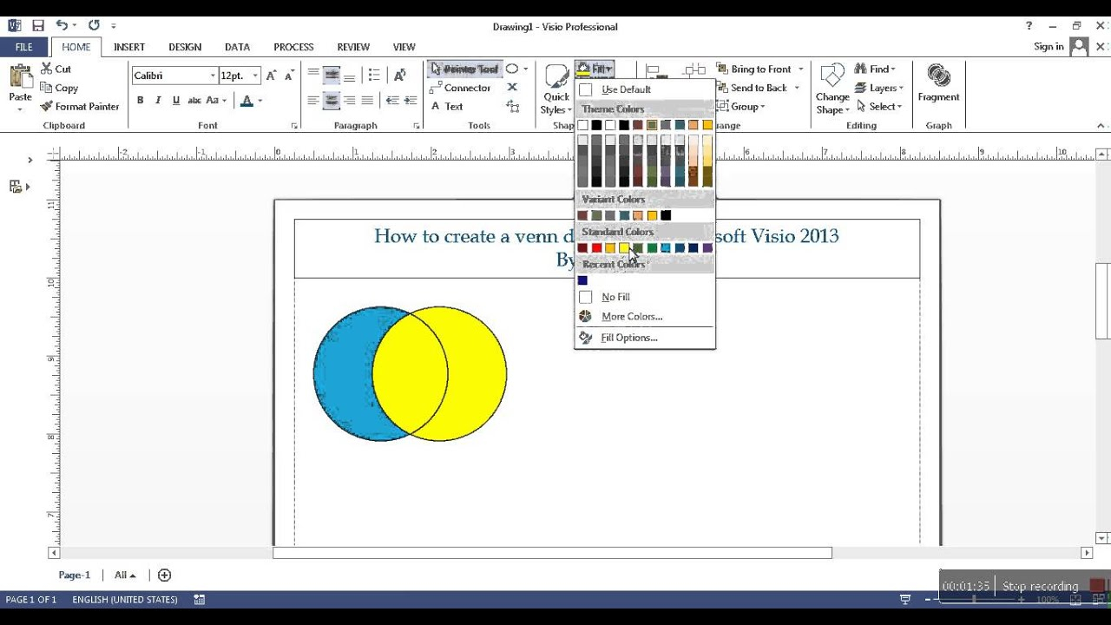Toggle Bold formatting

(x=140, y=101)
